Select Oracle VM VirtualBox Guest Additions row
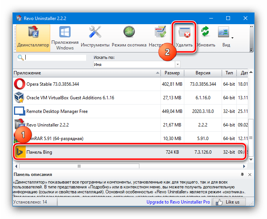 click(130, 97)
